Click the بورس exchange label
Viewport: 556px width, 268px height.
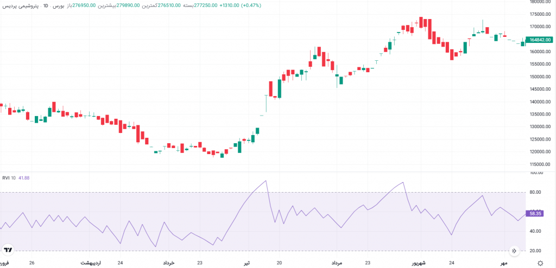[59, 5]
